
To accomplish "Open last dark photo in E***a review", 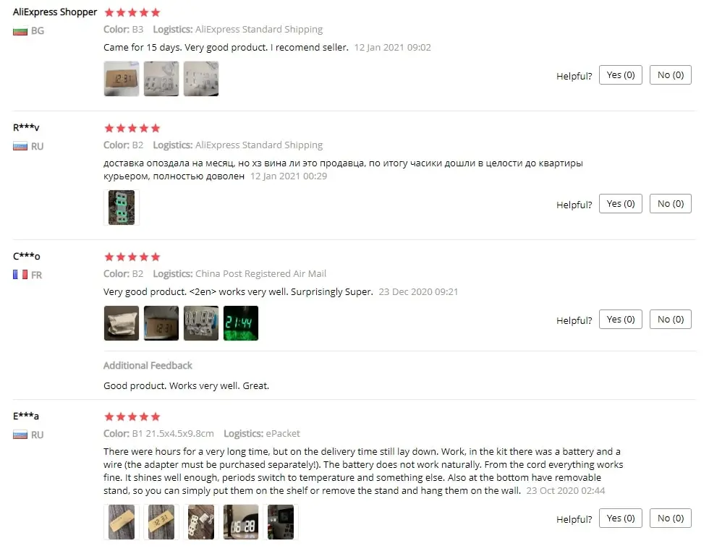I will [x=281, y=522].
